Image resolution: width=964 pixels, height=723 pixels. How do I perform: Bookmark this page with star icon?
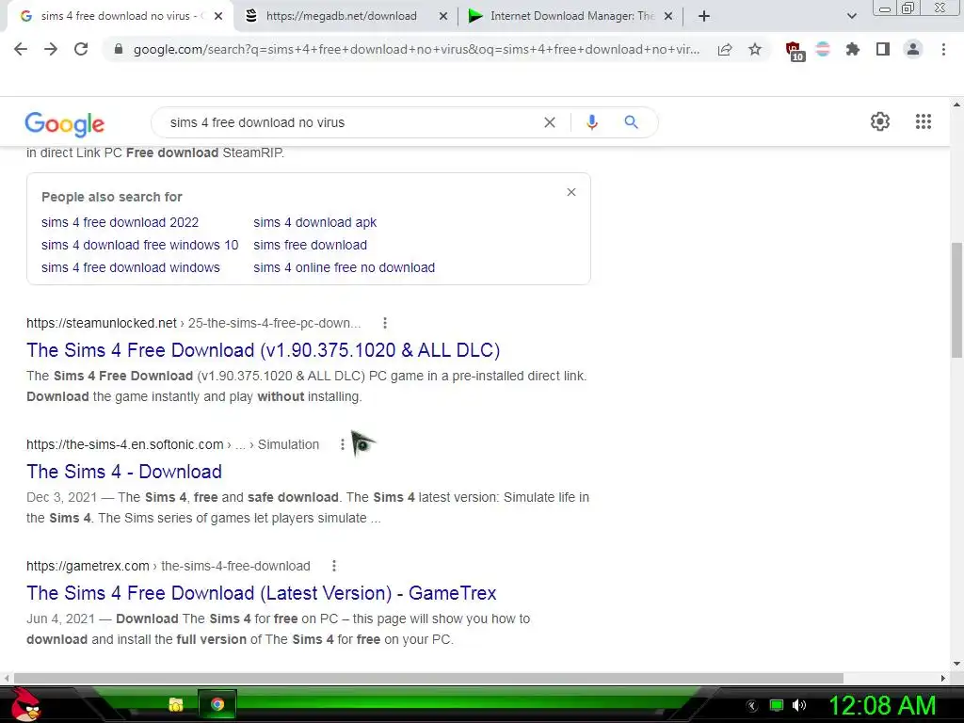(755, 49)
